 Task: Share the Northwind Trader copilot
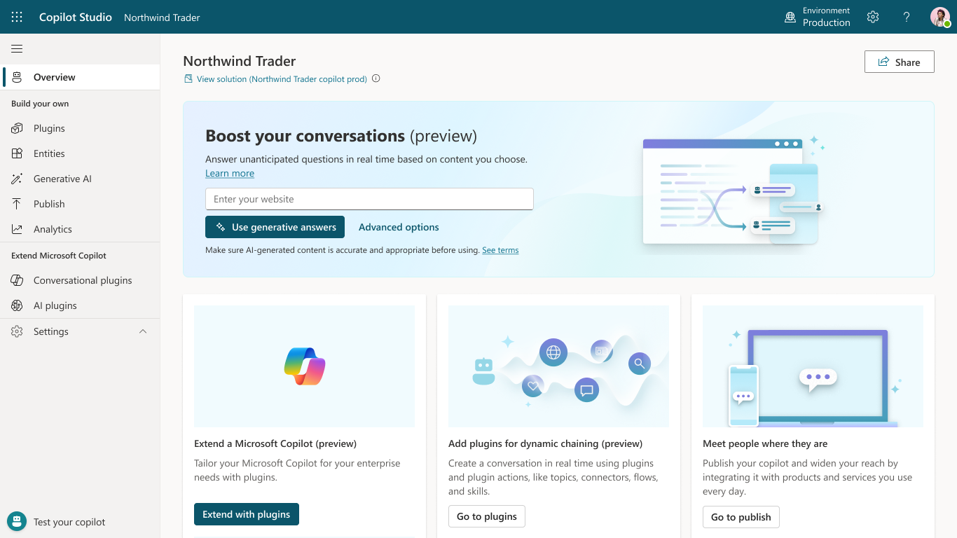pyautogui.click(x=899, y=62)
